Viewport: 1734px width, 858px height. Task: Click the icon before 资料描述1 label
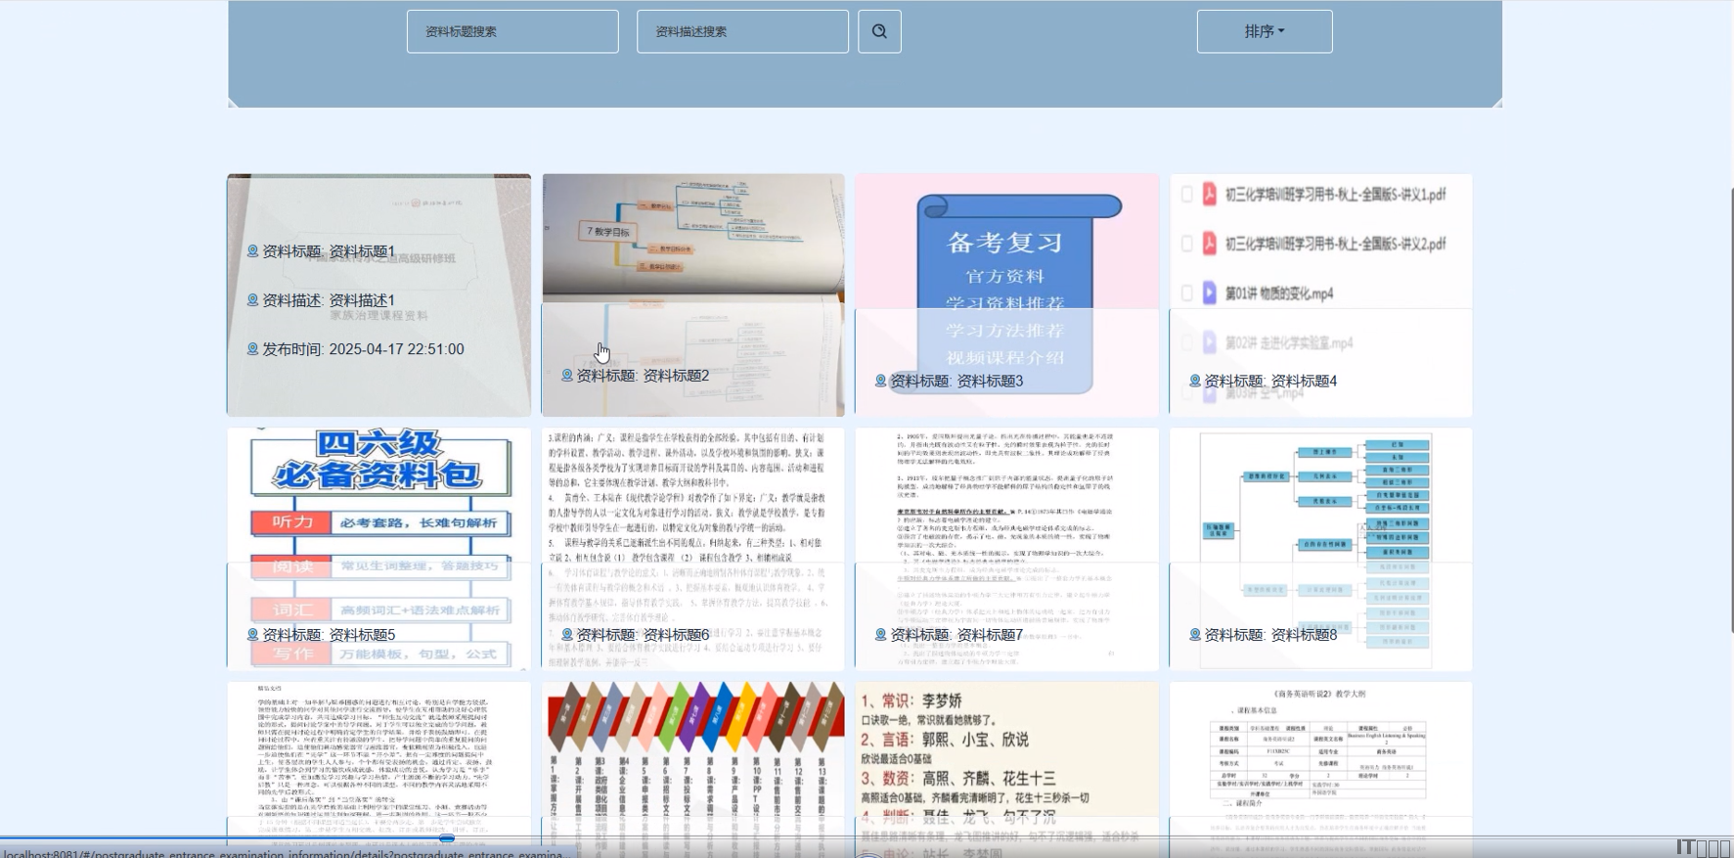252,300
